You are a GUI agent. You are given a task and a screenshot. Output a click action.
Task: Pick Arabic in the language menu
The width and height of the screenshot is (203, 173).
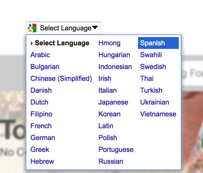40,55
